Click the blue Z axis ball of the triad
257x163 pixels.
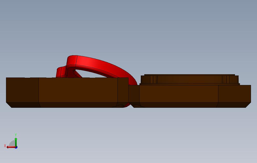pos(16,147)
